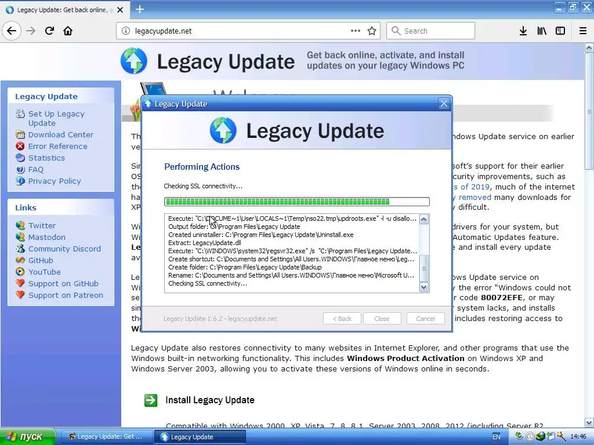594x445 pixels.
Task: Go back with browser back arrow
Action: tap(12, 31)
